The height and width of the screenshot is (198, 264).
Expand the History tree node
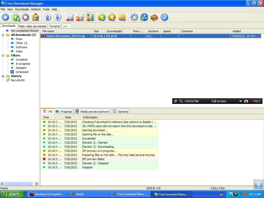[3, 76]
